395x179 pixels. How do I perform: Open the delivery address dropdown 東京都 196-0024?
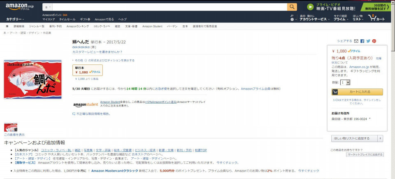pyautogui.click(x=351, y=119)
